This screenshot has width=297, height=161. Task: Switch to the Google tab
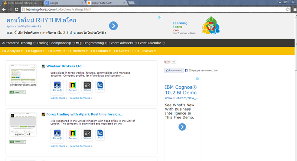tap(63, 3)
